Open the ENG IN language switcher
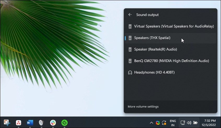 pyautogui.click(x=173, y=123)
